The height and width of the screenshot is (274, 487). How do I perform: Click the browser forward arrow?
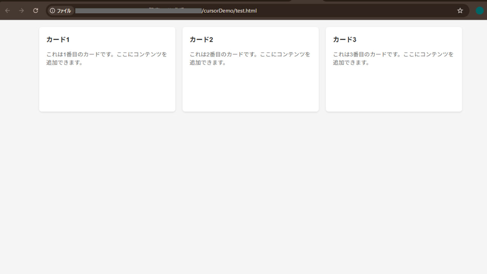[x=21, y=11]
